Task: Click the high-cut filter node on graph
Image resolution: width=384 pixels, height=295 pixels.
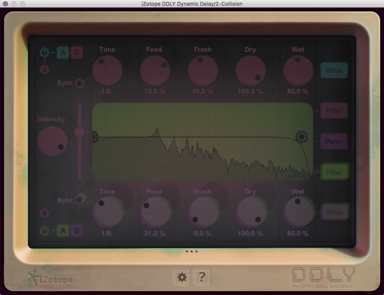Action: [x=301, y=137]
